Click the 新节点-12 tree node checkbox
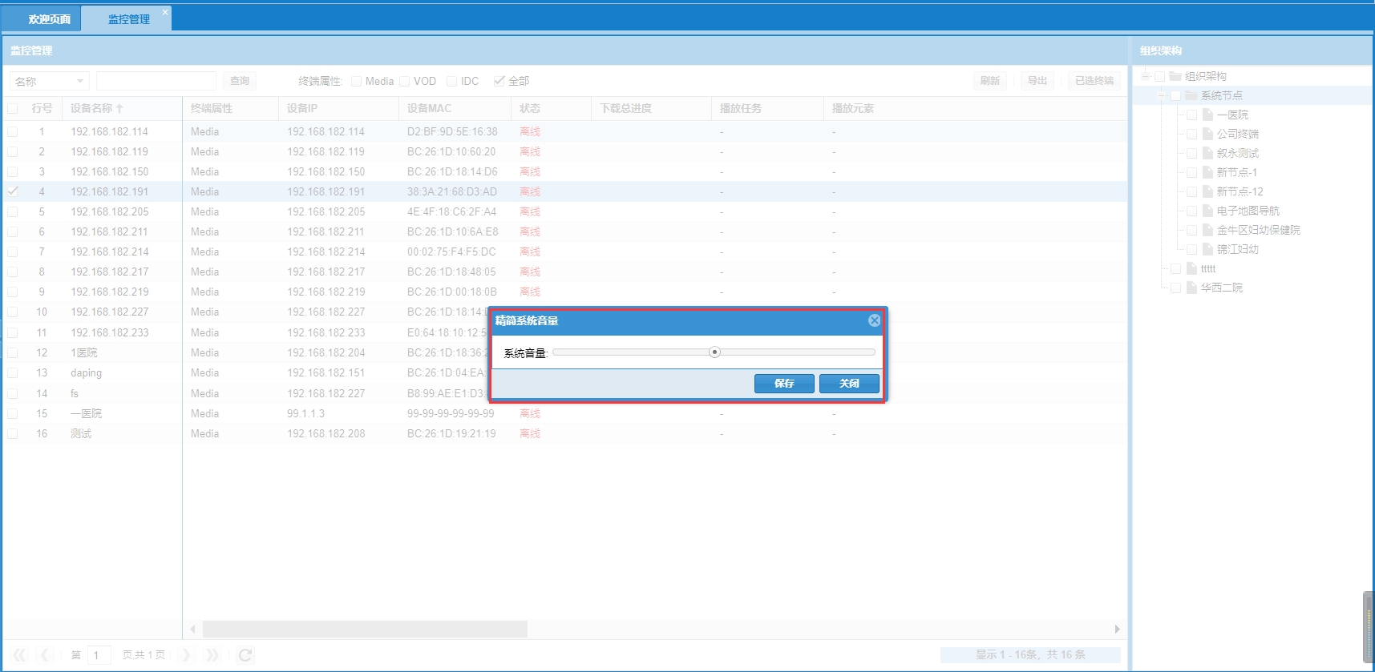This screenshot has width=1375, height=672. coord(1191,191)
